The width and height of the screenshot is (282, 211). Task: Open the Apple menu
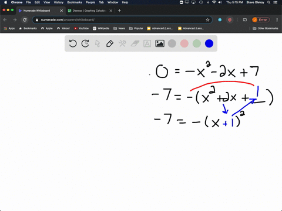[x=5, y=2]
